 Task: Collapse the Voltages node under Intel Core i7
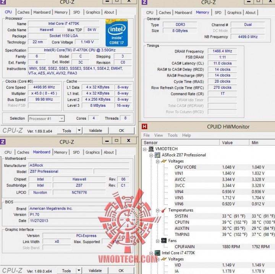157,259
